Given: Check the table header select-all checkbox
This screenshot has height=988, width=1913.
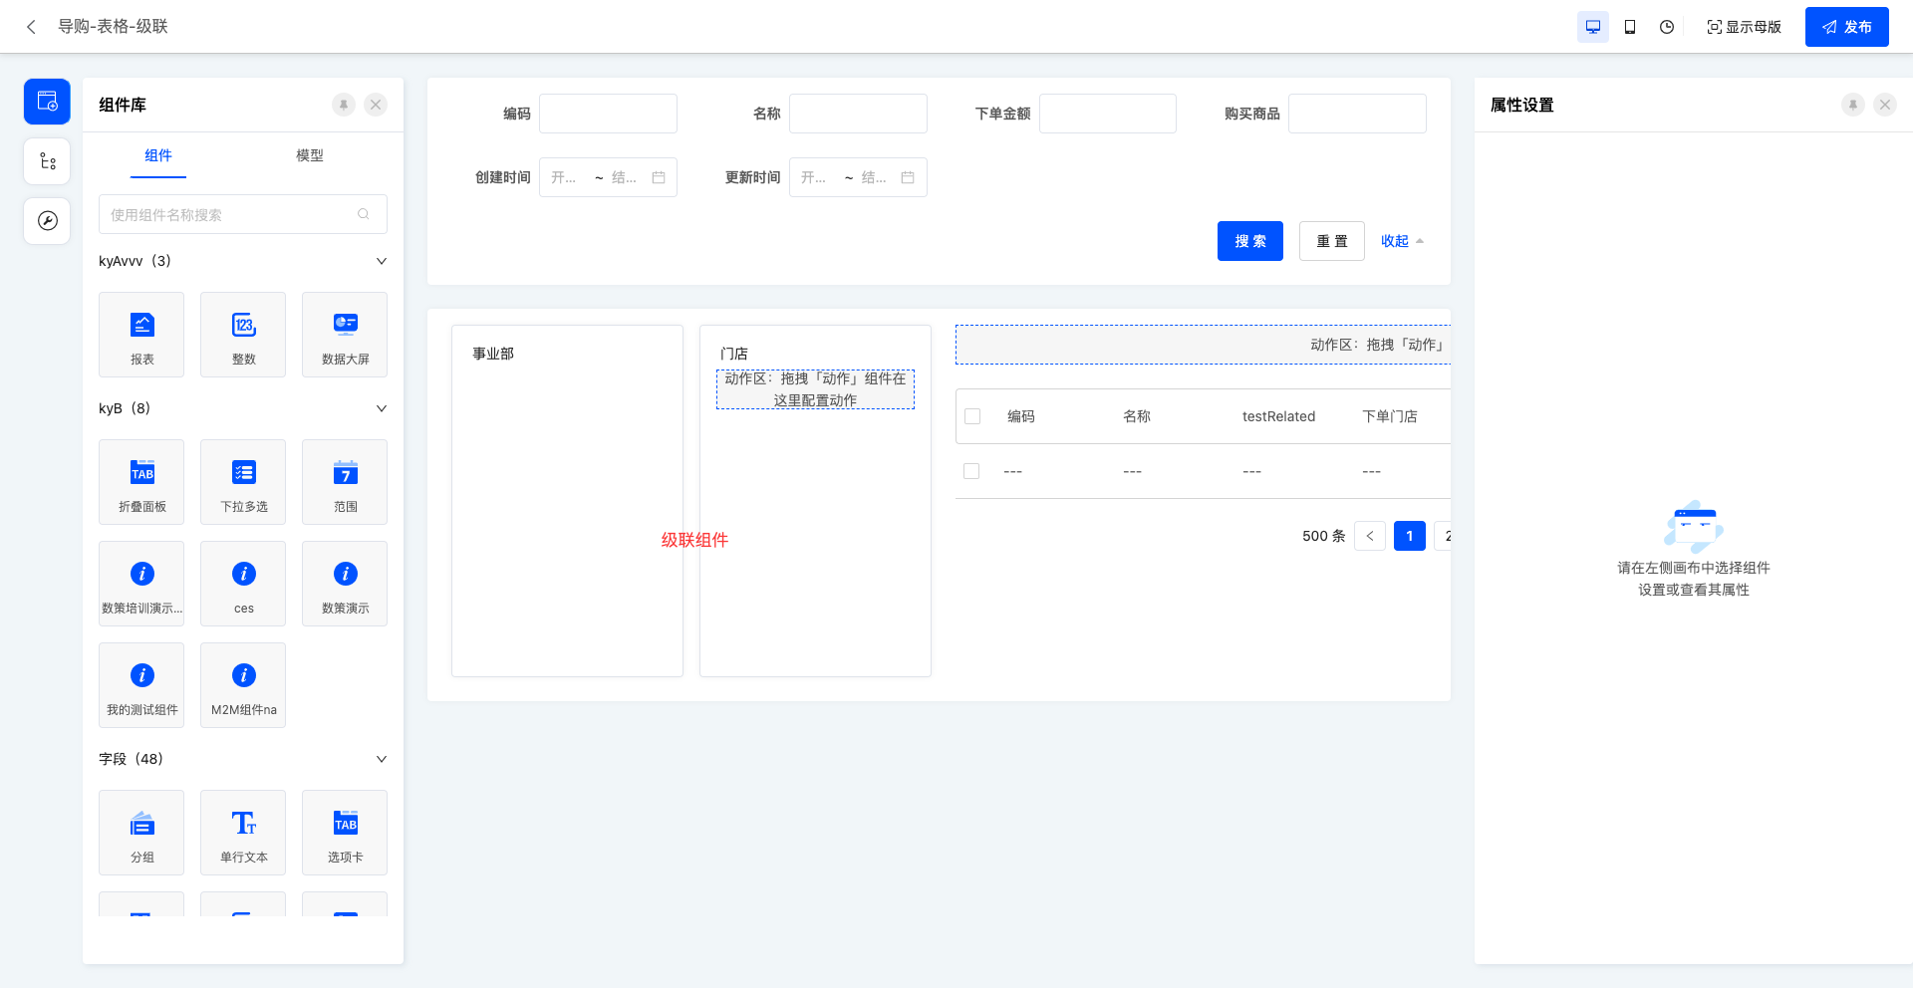Looking at the screenshot, I should pos(973,416).
